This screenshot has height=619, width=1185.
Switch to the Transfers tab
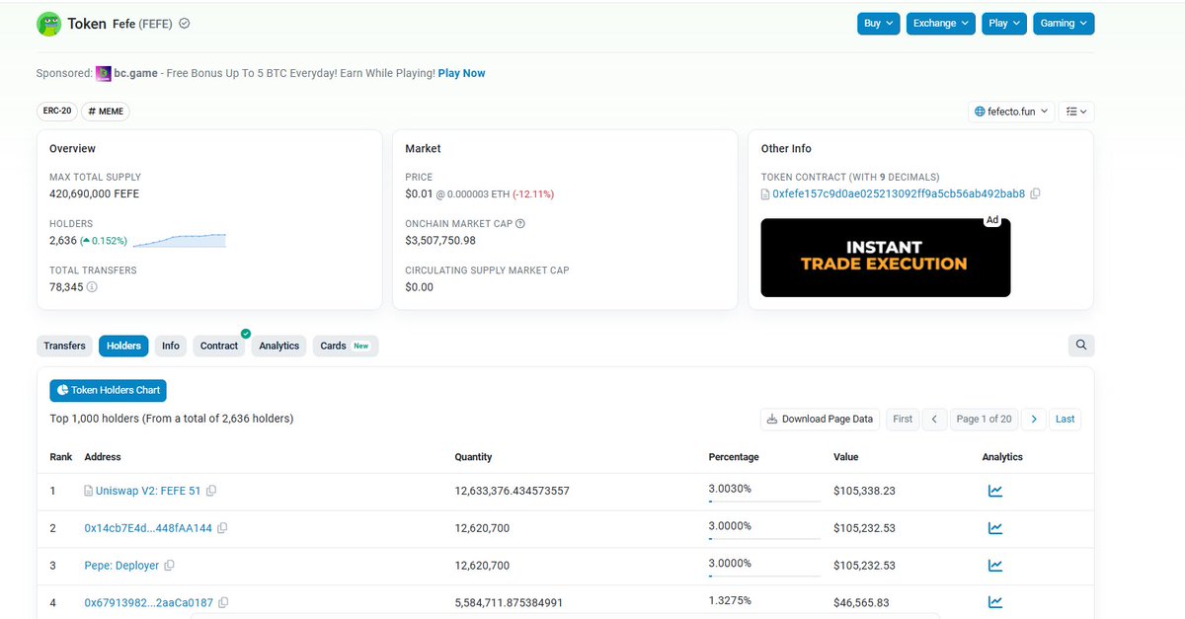pos(65,346)
